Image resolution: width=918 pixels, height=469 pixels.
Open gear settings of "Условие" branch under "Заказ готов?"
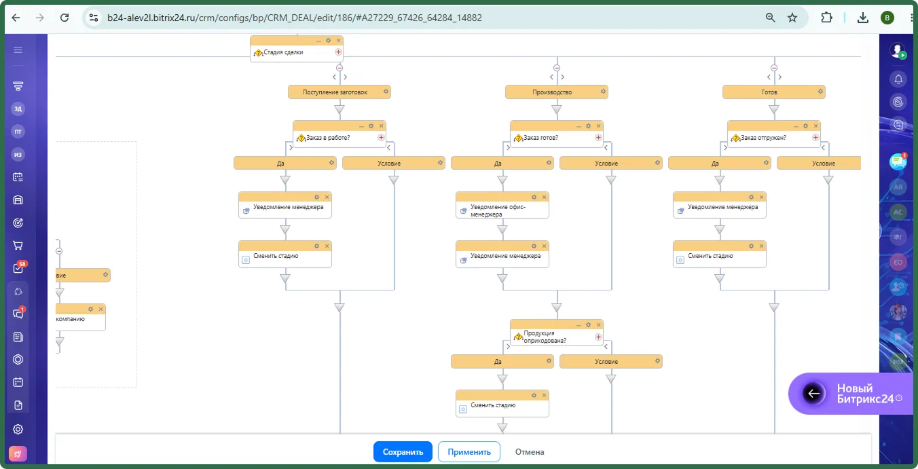point(657,163)
